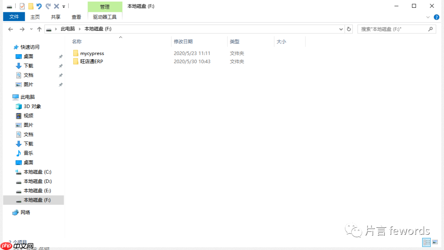This screenshot has height=250, width=444.
Task: Click date 2020/5/30 10:43
Action: (x=192, y=61)
